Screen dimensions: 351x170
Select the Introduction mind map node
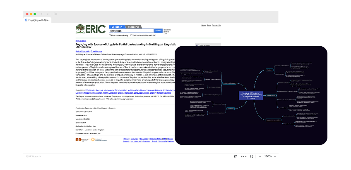point(269,70)
